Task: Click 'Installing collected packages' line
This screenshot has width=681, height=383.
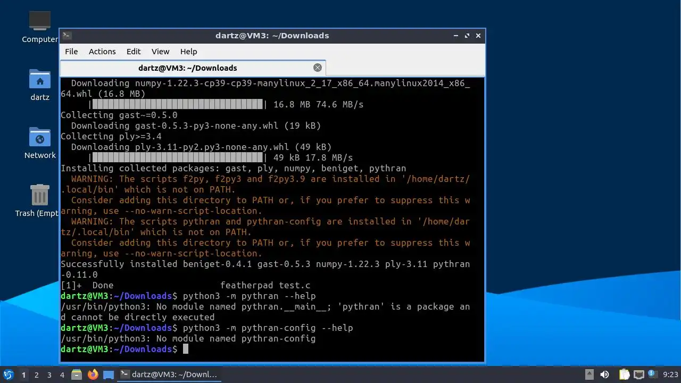Action: pos(233,168)
